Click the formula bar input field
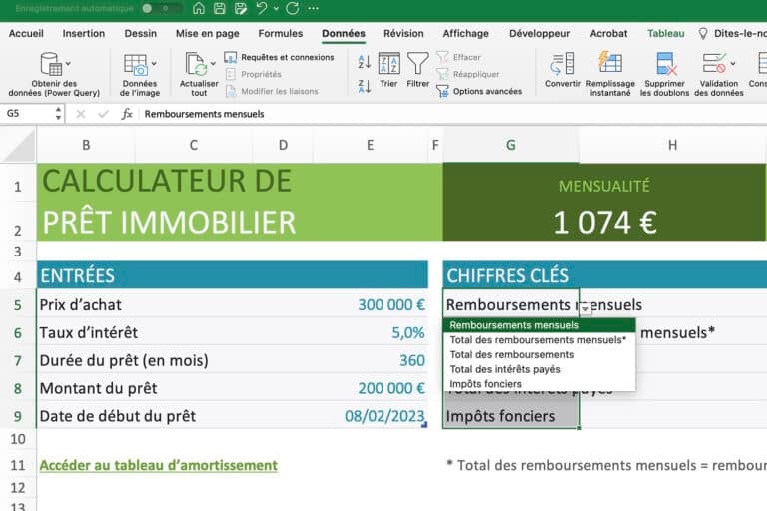Viewport: 767px width, 511px height. (449, 114)
